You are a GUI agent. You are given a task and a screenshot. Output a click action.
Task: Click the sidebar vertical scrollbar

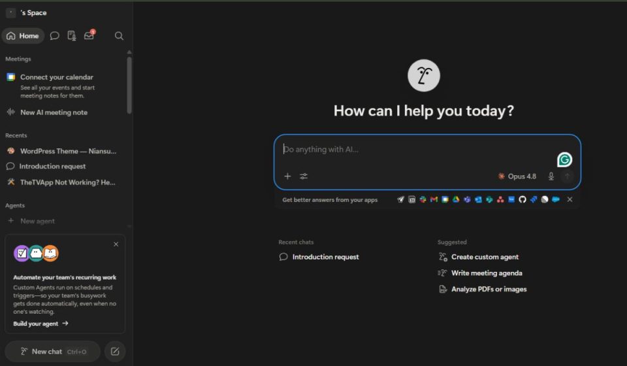point(129,85)
